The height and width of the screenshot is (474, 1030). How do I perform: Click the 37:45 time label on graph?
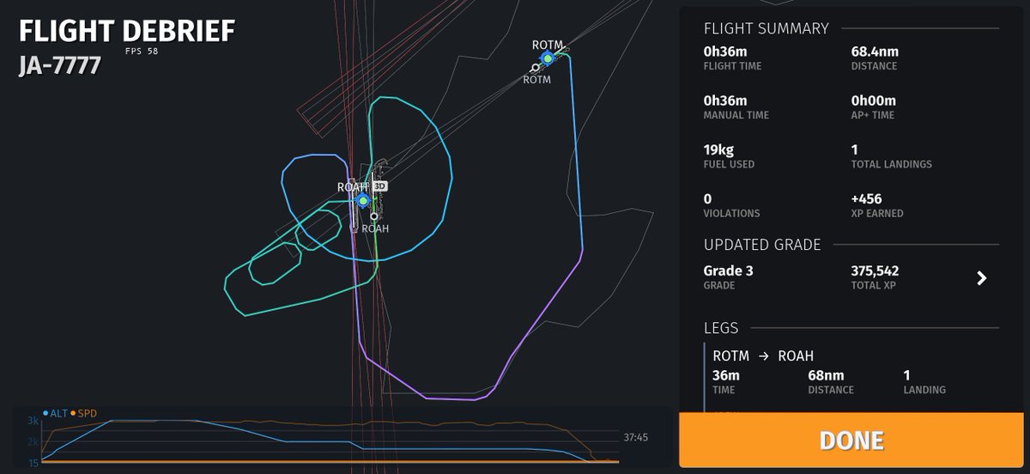(636, 437)
